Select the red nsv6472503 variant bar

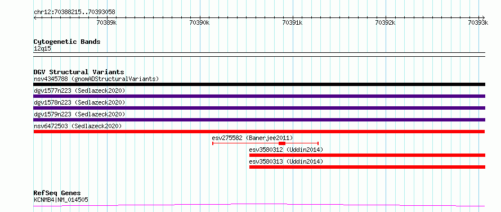click(x=259, y=132)
